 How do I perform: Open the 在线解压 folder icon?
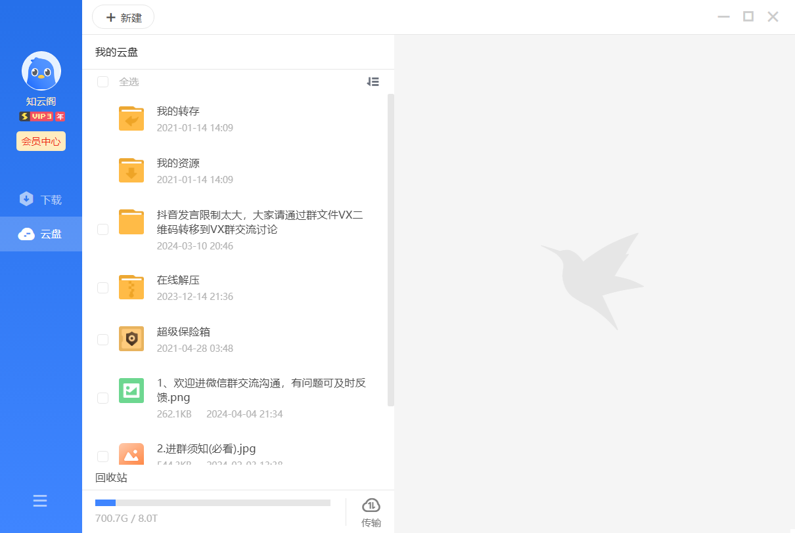(131, 287)
